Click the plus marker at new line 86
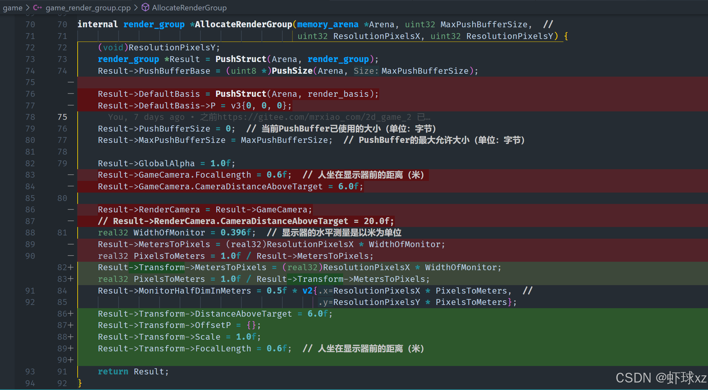The width and height of the screenshot is (708, 390). point(71,314)
